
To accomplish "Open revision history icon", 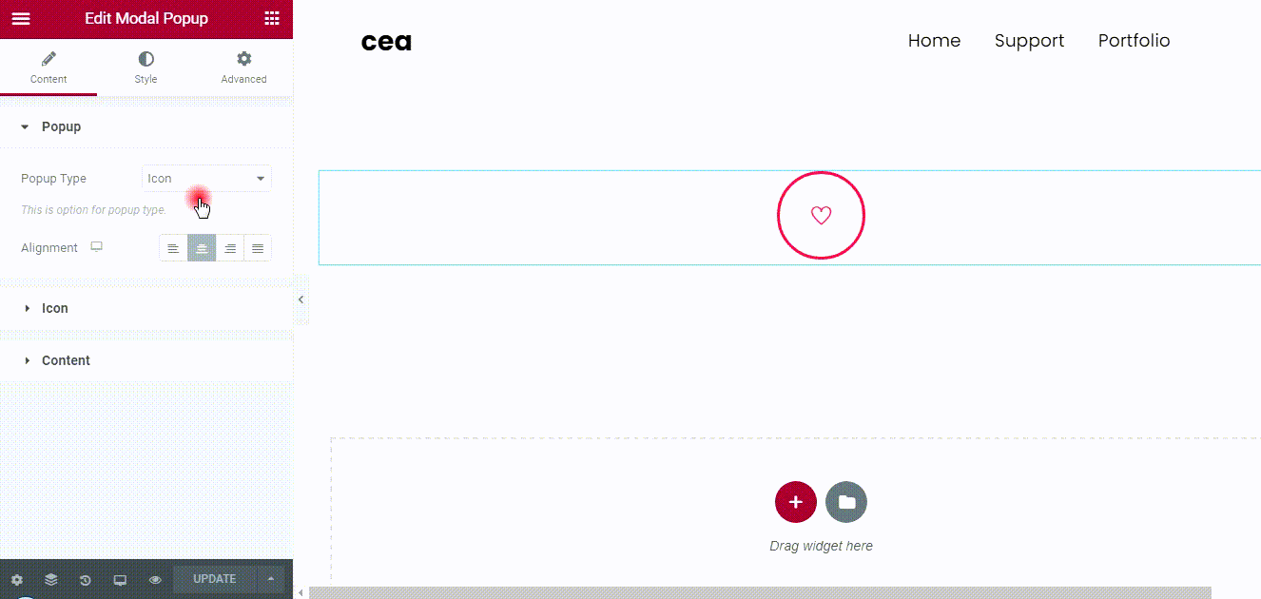I will point(86,579).
